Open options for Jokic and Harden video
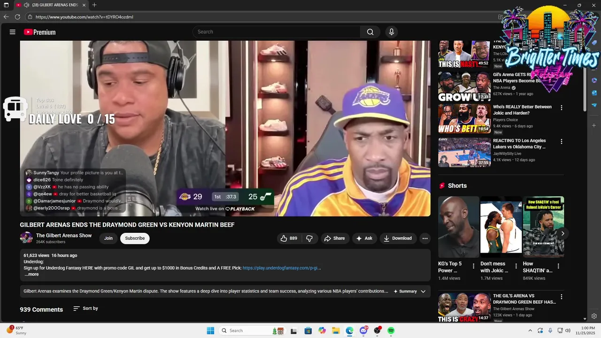This screenshot has height=338, width=601. point(561,108)
